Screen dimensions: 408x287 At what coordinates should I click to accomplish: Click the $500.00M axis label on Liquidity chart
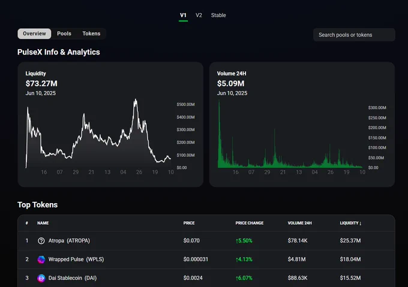185,104
